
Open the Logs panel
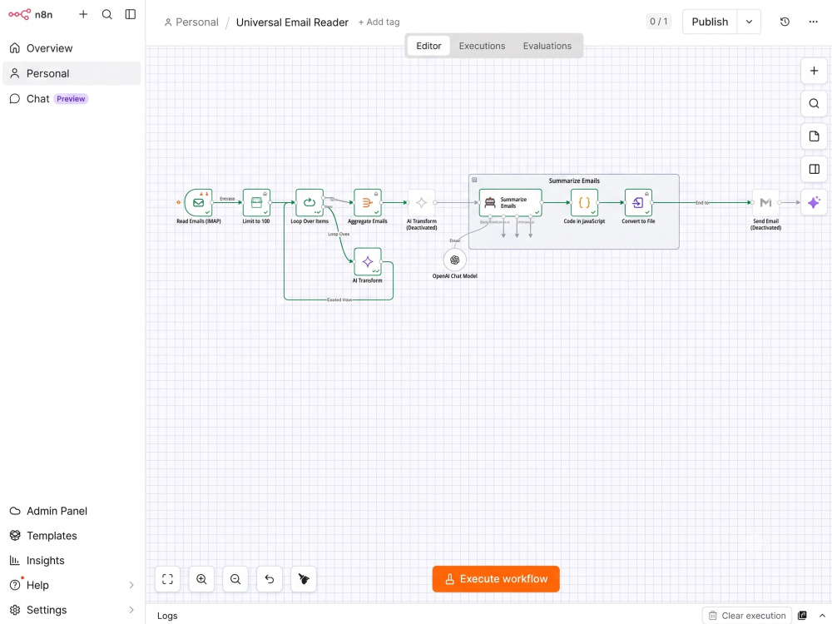point(167,616)
